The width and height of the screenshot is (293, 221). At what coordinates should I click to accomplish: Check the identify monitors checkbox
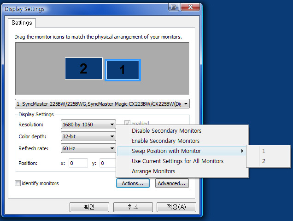(x=18, y=183)
